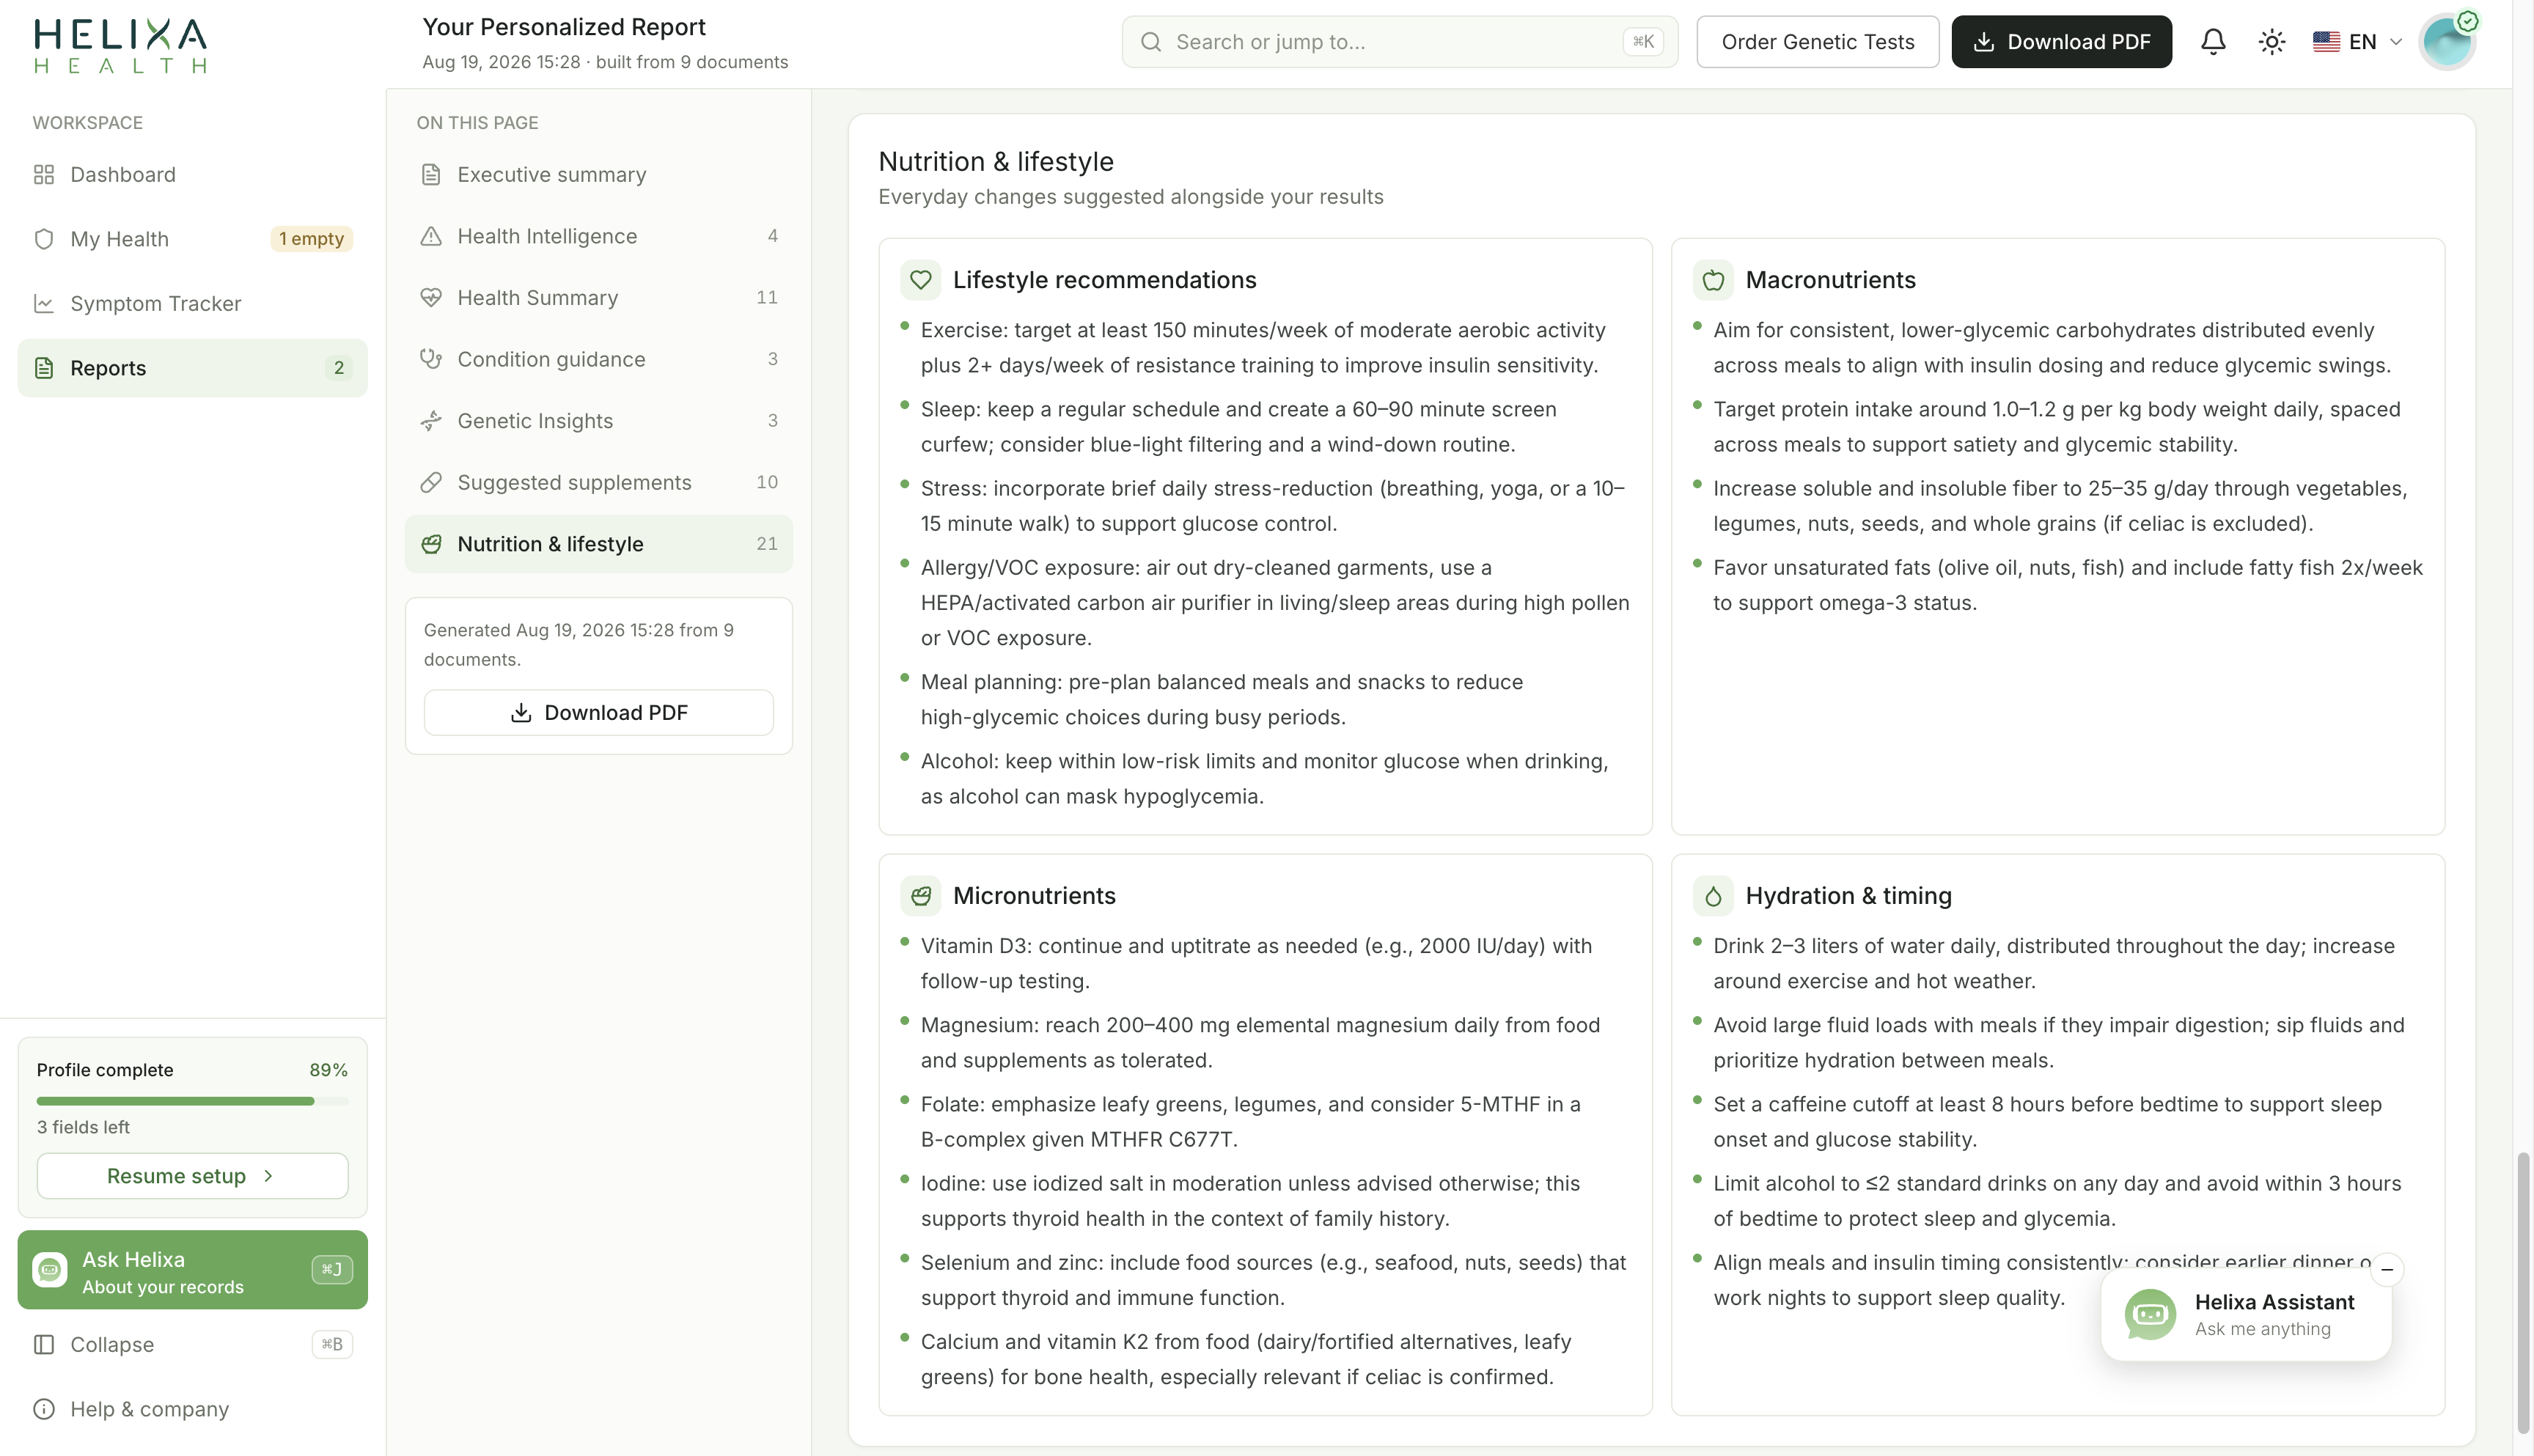Click Order Genetic Tests button

point(1817,42)
